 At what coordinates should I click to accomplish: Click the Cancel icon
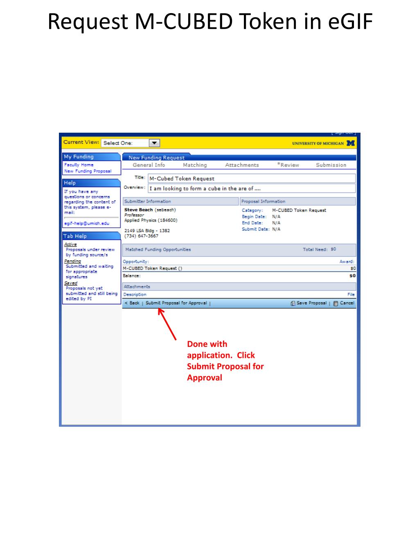[x=336, y=303]
